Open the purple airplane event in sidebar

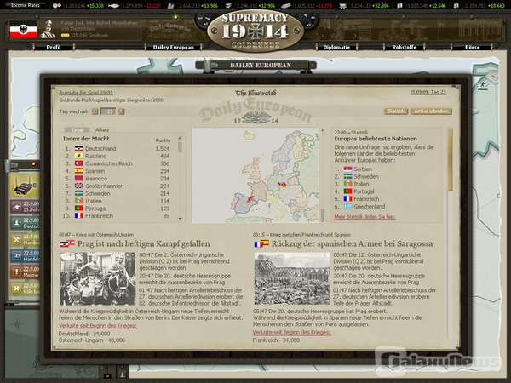pos(25,207)
